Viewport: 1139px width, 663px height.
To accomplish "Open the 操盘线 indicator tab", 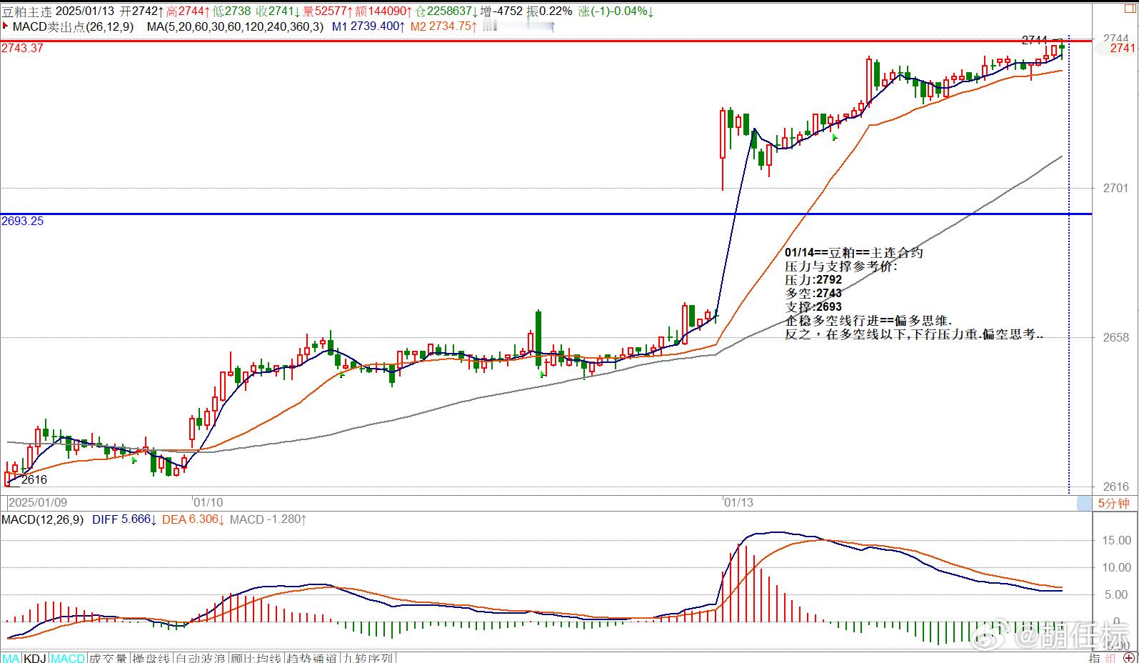I will 151,658.
